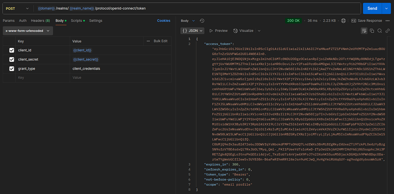Open network information via the globe icon
This screenshot has height=194, width=394.
tap(343, 20)
